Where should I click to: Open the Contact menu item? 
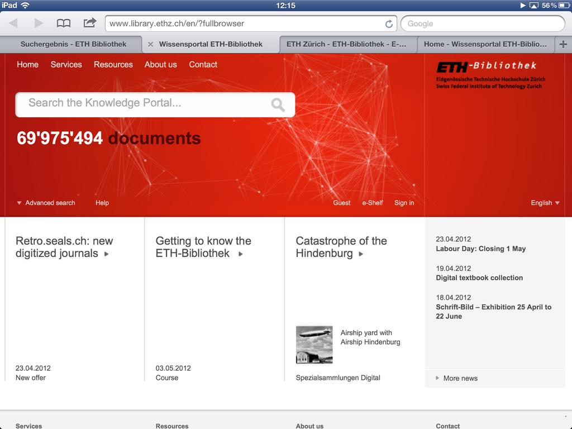click(x=203, y=65)
